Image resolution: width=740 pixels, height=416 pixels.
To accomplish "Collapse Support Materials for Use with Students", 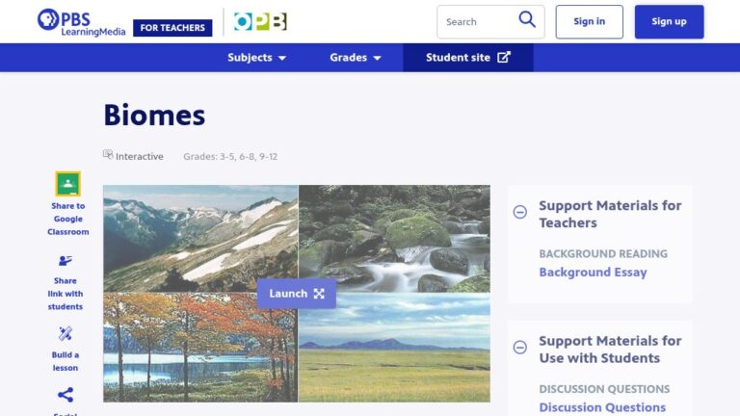I will [520, 348].
